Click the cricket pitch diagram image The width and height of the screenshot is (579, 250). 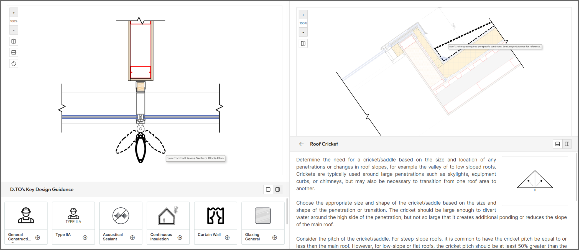535,181
